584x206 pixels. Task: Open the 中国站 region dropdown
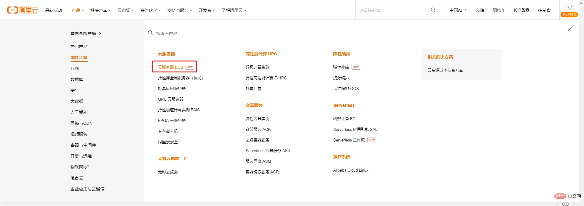tap(458, 10)
